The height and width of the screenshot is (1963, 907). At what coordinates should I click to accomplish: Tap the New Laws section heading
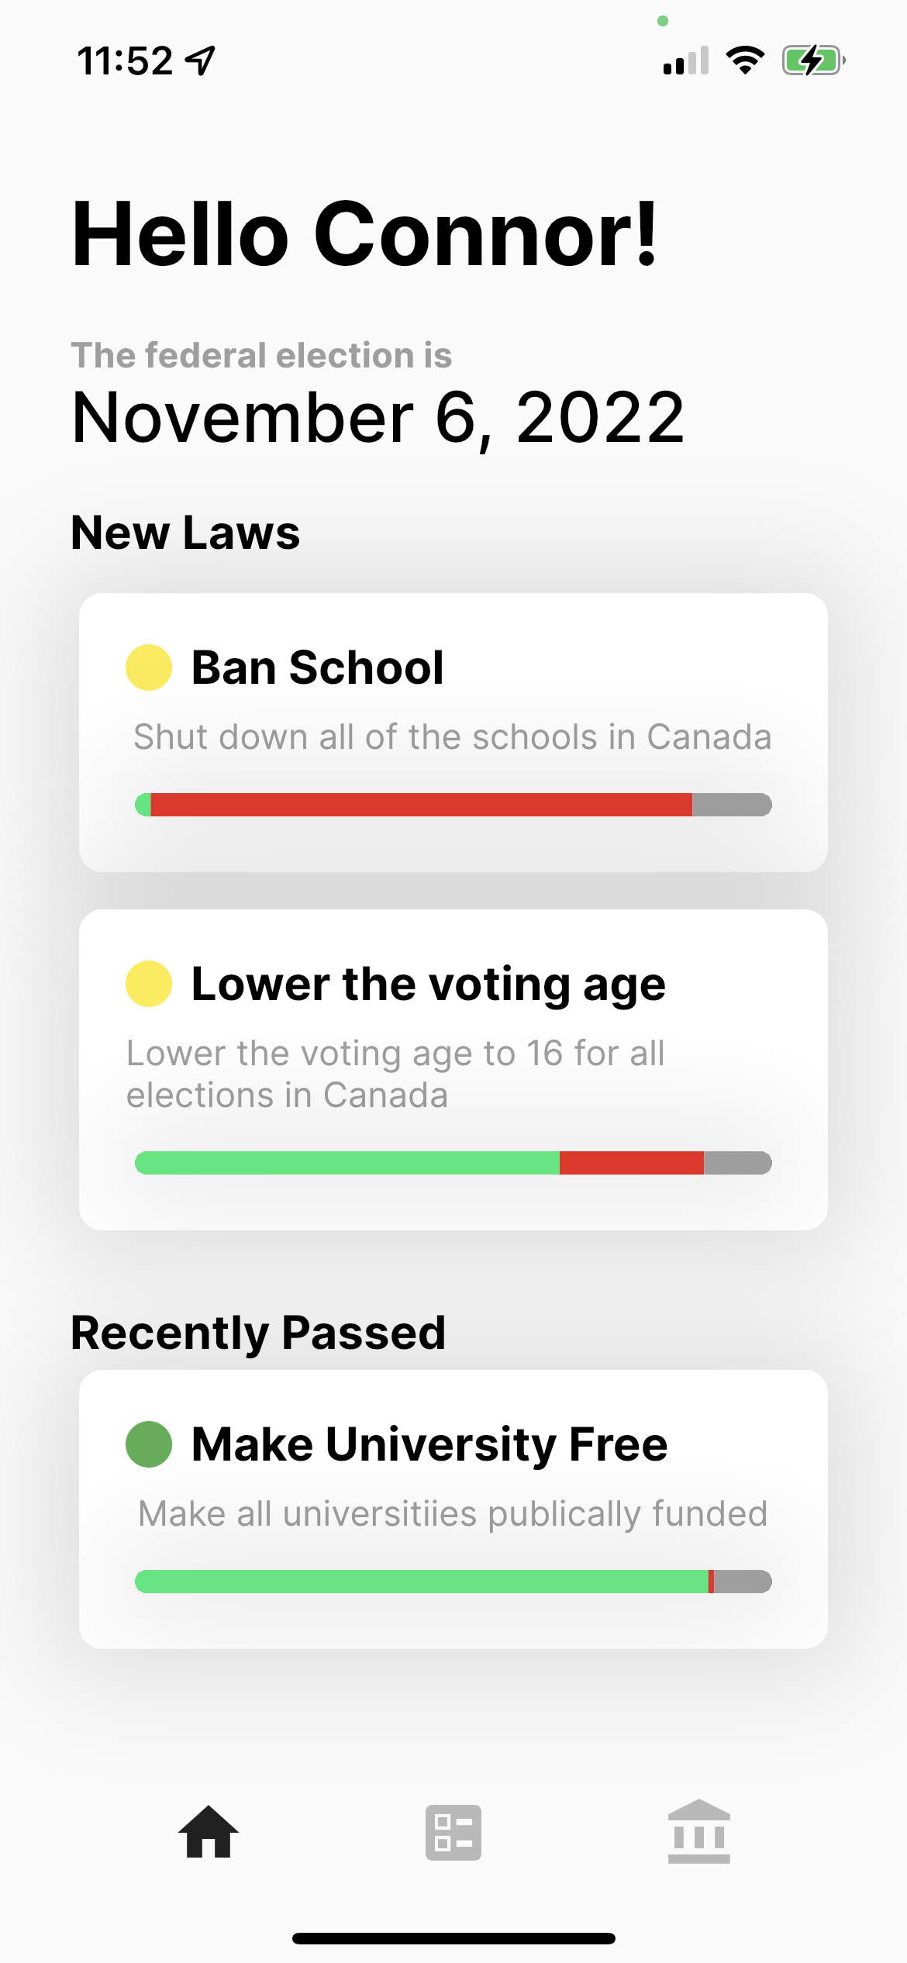point(185,533)
